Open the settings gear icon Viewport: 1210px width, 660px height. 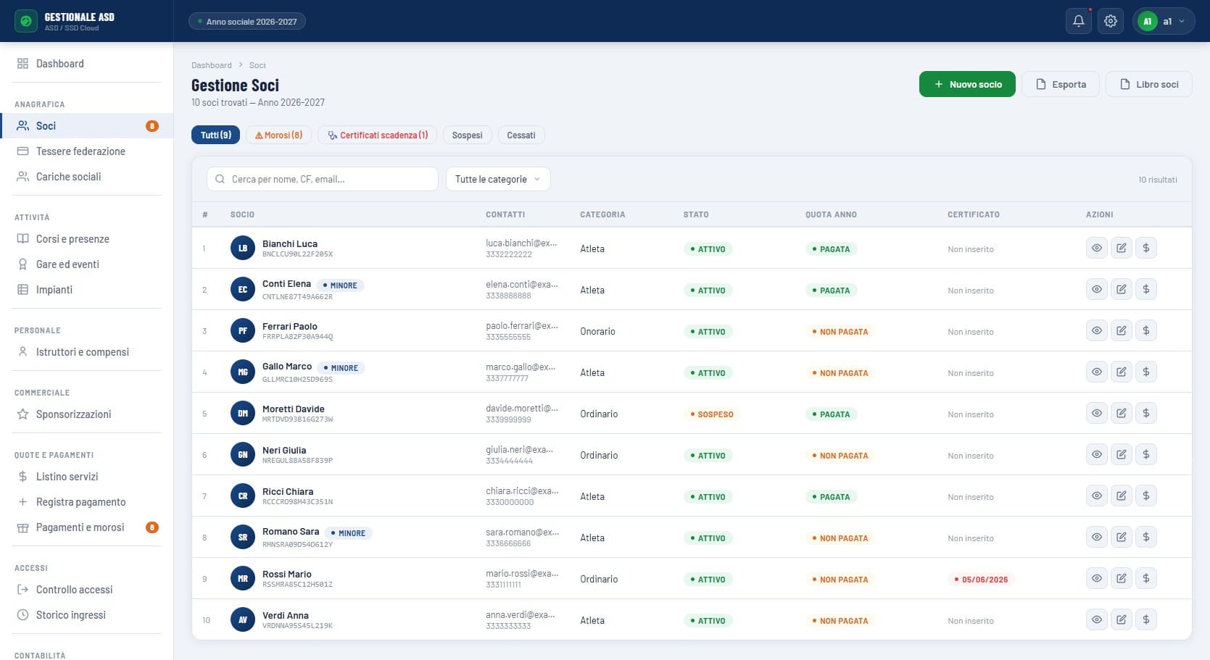[x=1111, y=21]
